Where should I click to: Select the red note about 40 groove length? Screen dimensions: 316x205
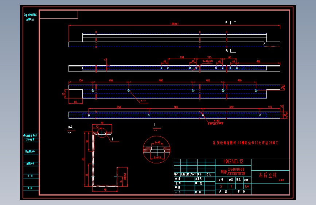click(245, 143)
